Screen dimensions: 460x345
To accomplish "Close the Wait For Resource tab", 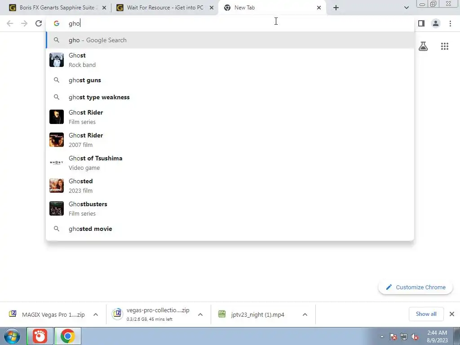I will coord(211,8).
